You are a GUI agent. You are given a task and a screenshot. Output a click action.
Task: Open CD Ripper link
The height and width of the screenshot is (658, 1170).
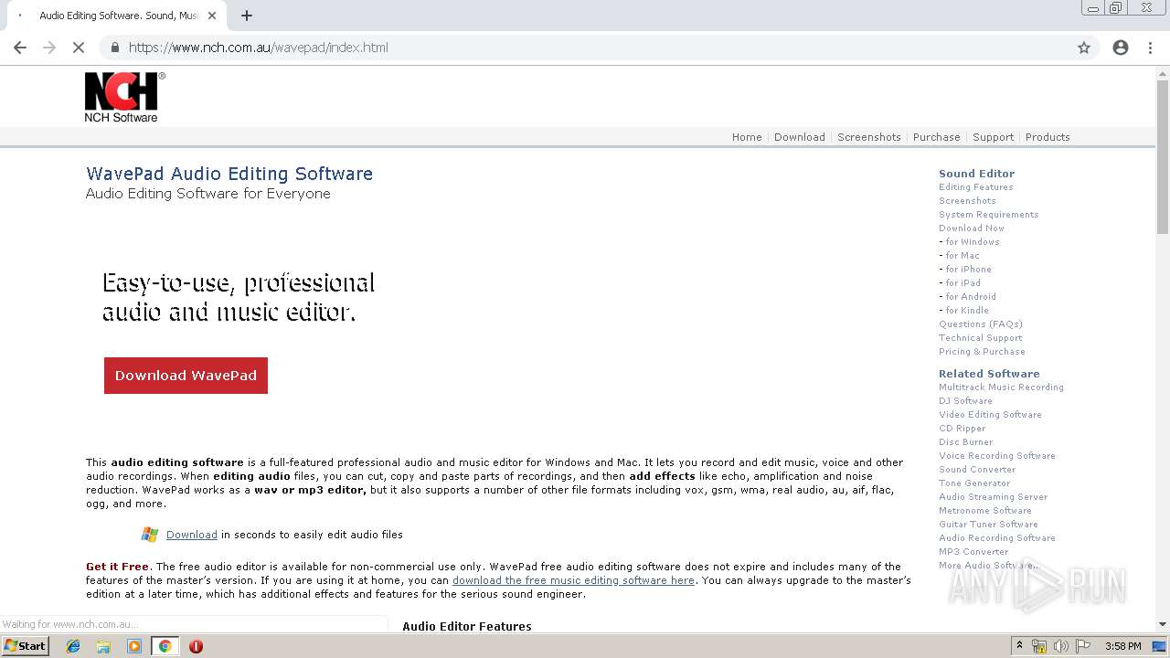(x=962, y=429)
